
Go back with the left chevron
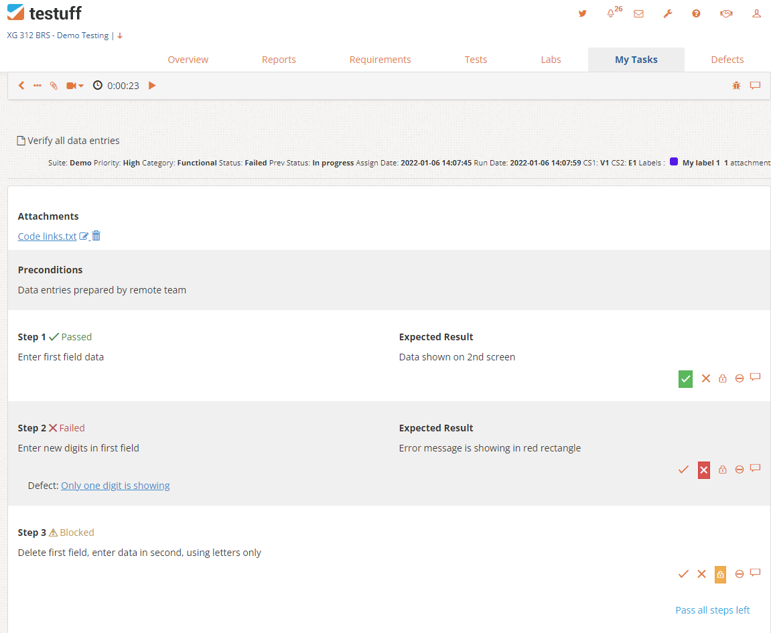21,86
